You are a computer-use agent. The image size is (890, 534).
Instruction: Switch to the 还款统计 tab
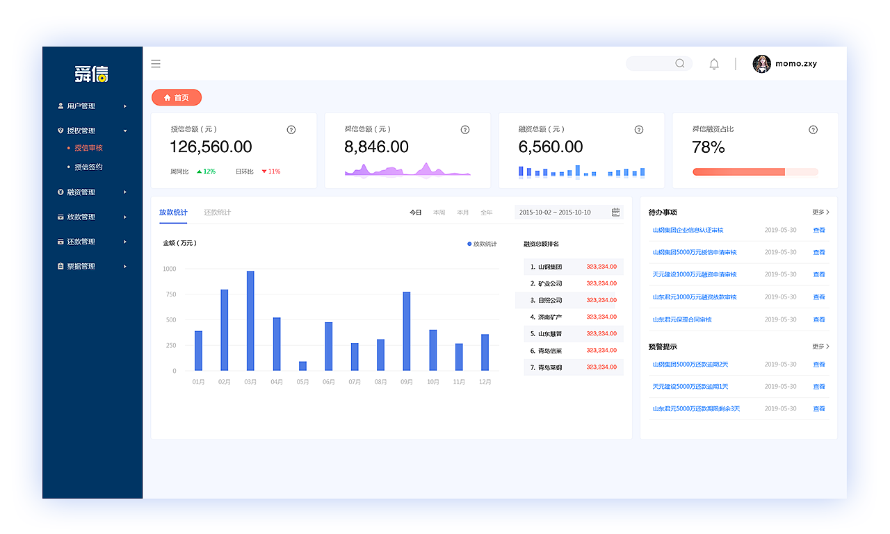pyautogui.click(x=218, y=212)
